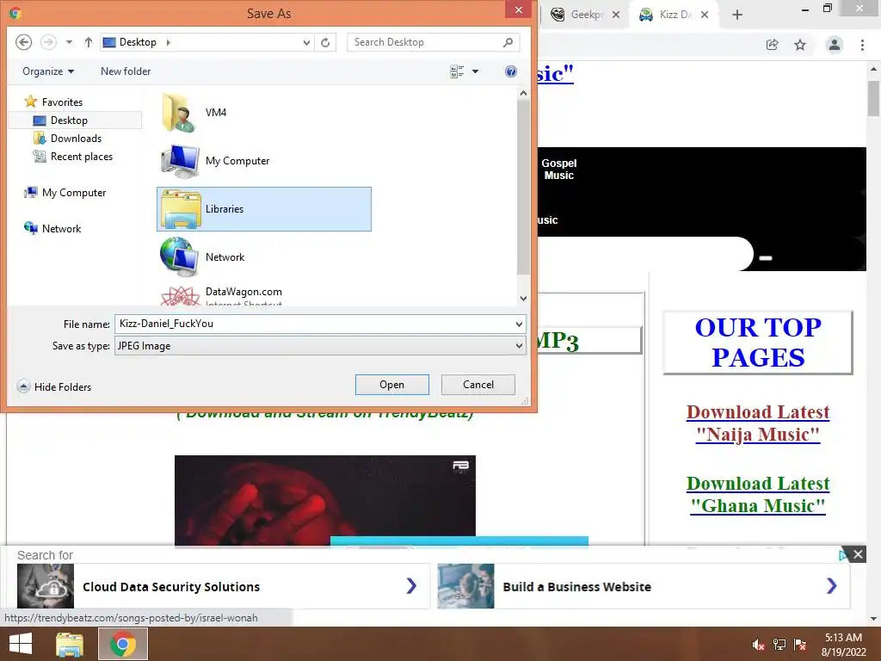881x661 pixels.
Task: Open the Chrome three-dot menu
Action: pos(862,45)
